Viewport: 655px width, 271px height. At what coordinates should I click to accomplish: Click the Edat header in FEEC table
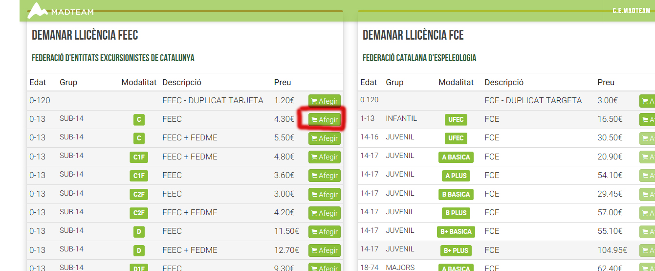(x=38, y=82)
